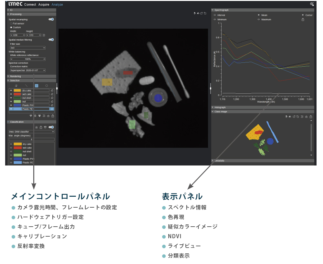Image resolution: width=323 pixels, height=264 pixels.
Task: Open the Filter size dropdown showing 3x3
Action: pyautogui.click(x=28, y=48)
